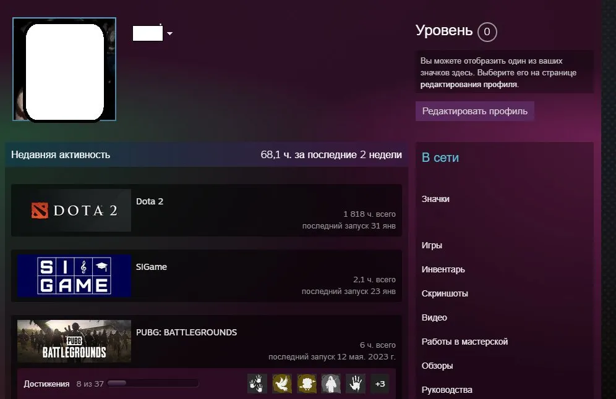Open the single handprint achievement icon
The image size is (616, 399).
pyautogui.click(x=356, y=384)
